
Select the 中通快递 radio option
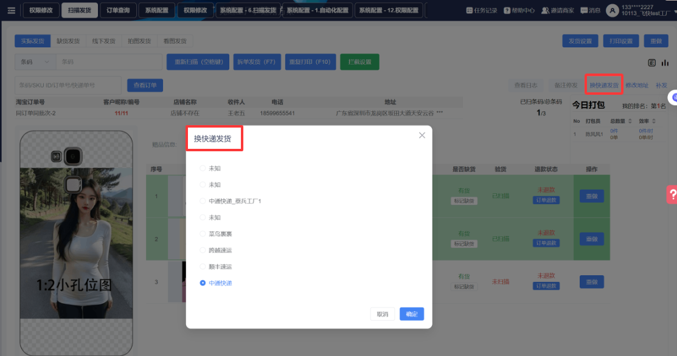[x=216, y=283]
